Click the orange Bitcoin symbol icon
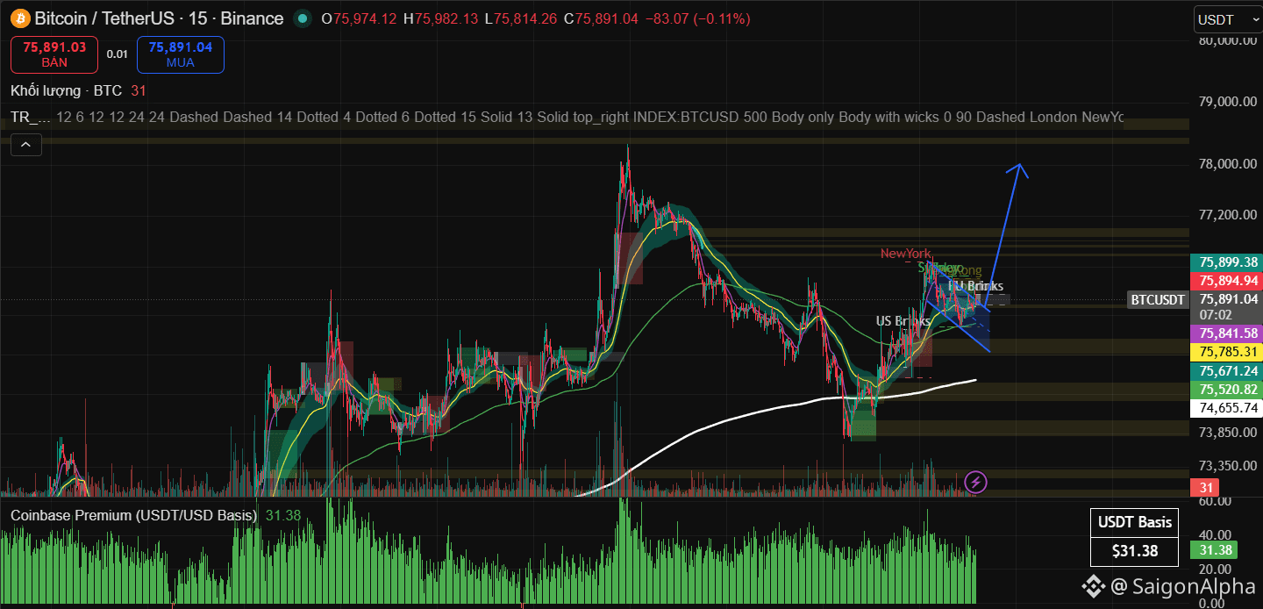1263x609 pixels. 19,18
